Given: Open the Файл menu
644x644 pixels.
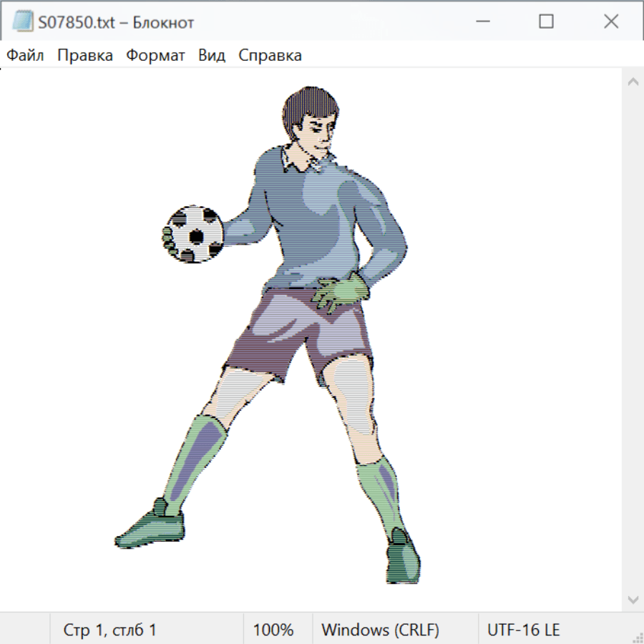Looking at the screenshot, I should [x=25, y=56].
